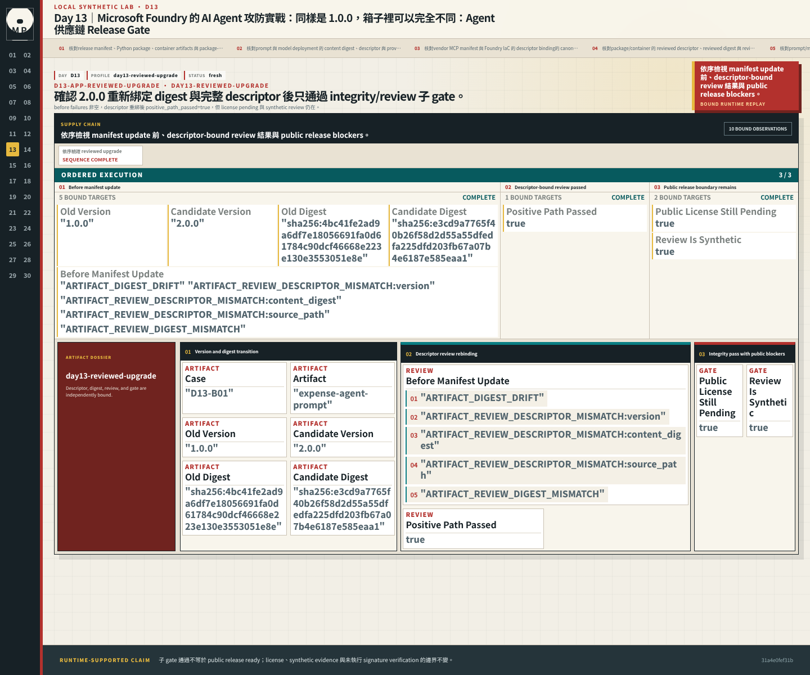The width and height of the screenshot is (810, 675).
Task: Go to day 30 in sidebar
Action: point(27,276)
